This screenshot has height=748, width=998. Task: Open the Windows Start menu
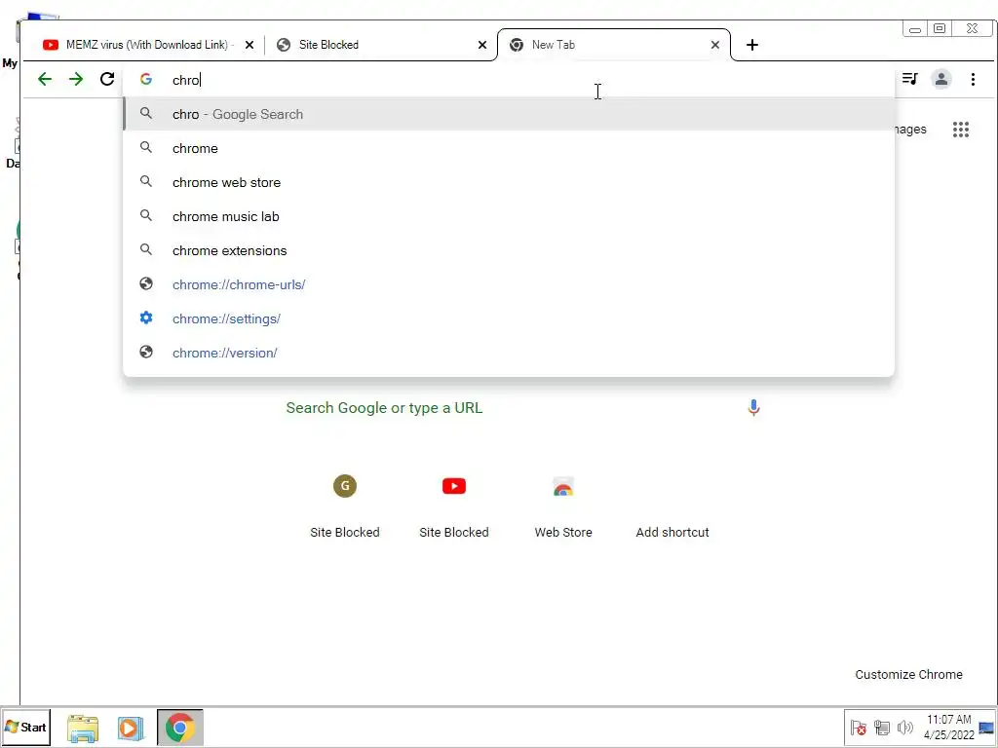click(x=26, y=727)
